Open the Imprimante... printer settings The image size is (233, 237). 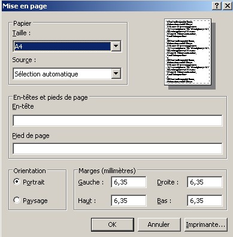point(205,224)
